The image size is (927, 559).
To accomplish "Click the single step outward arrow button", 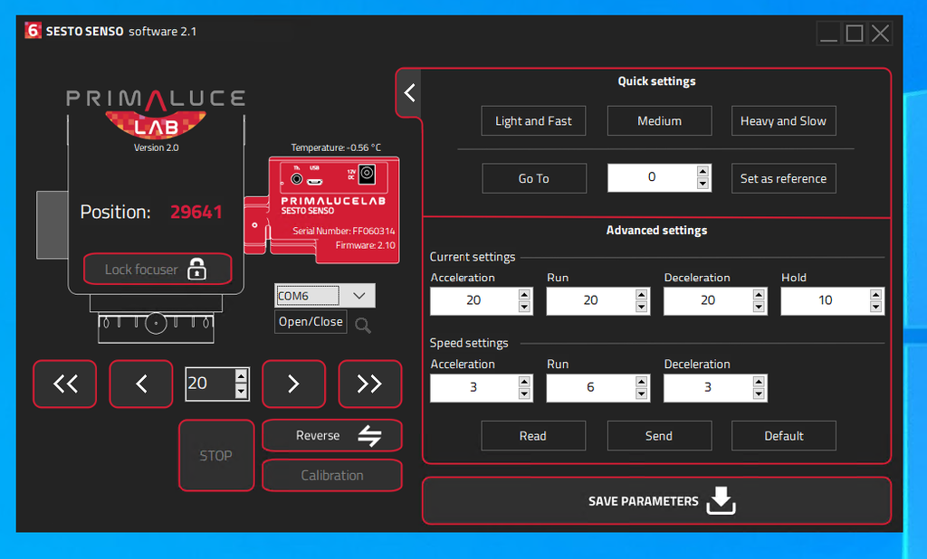I will [x=294, y=384].
